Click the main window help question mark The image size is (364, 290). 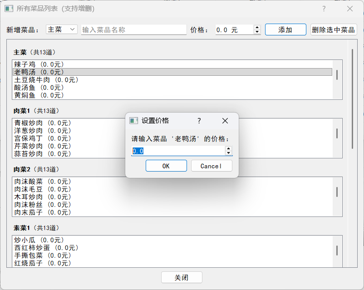[324, 9]
